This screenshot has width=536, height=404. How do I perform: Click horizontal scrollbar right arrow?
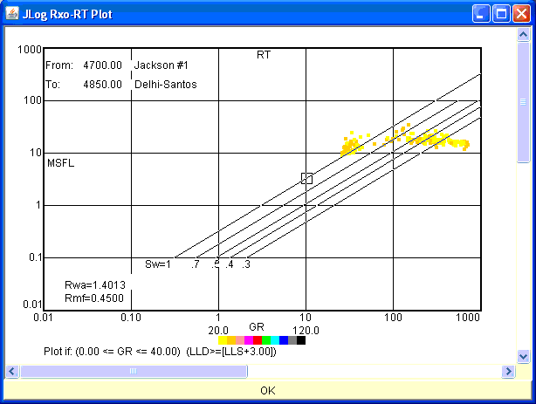pos(508,372)
